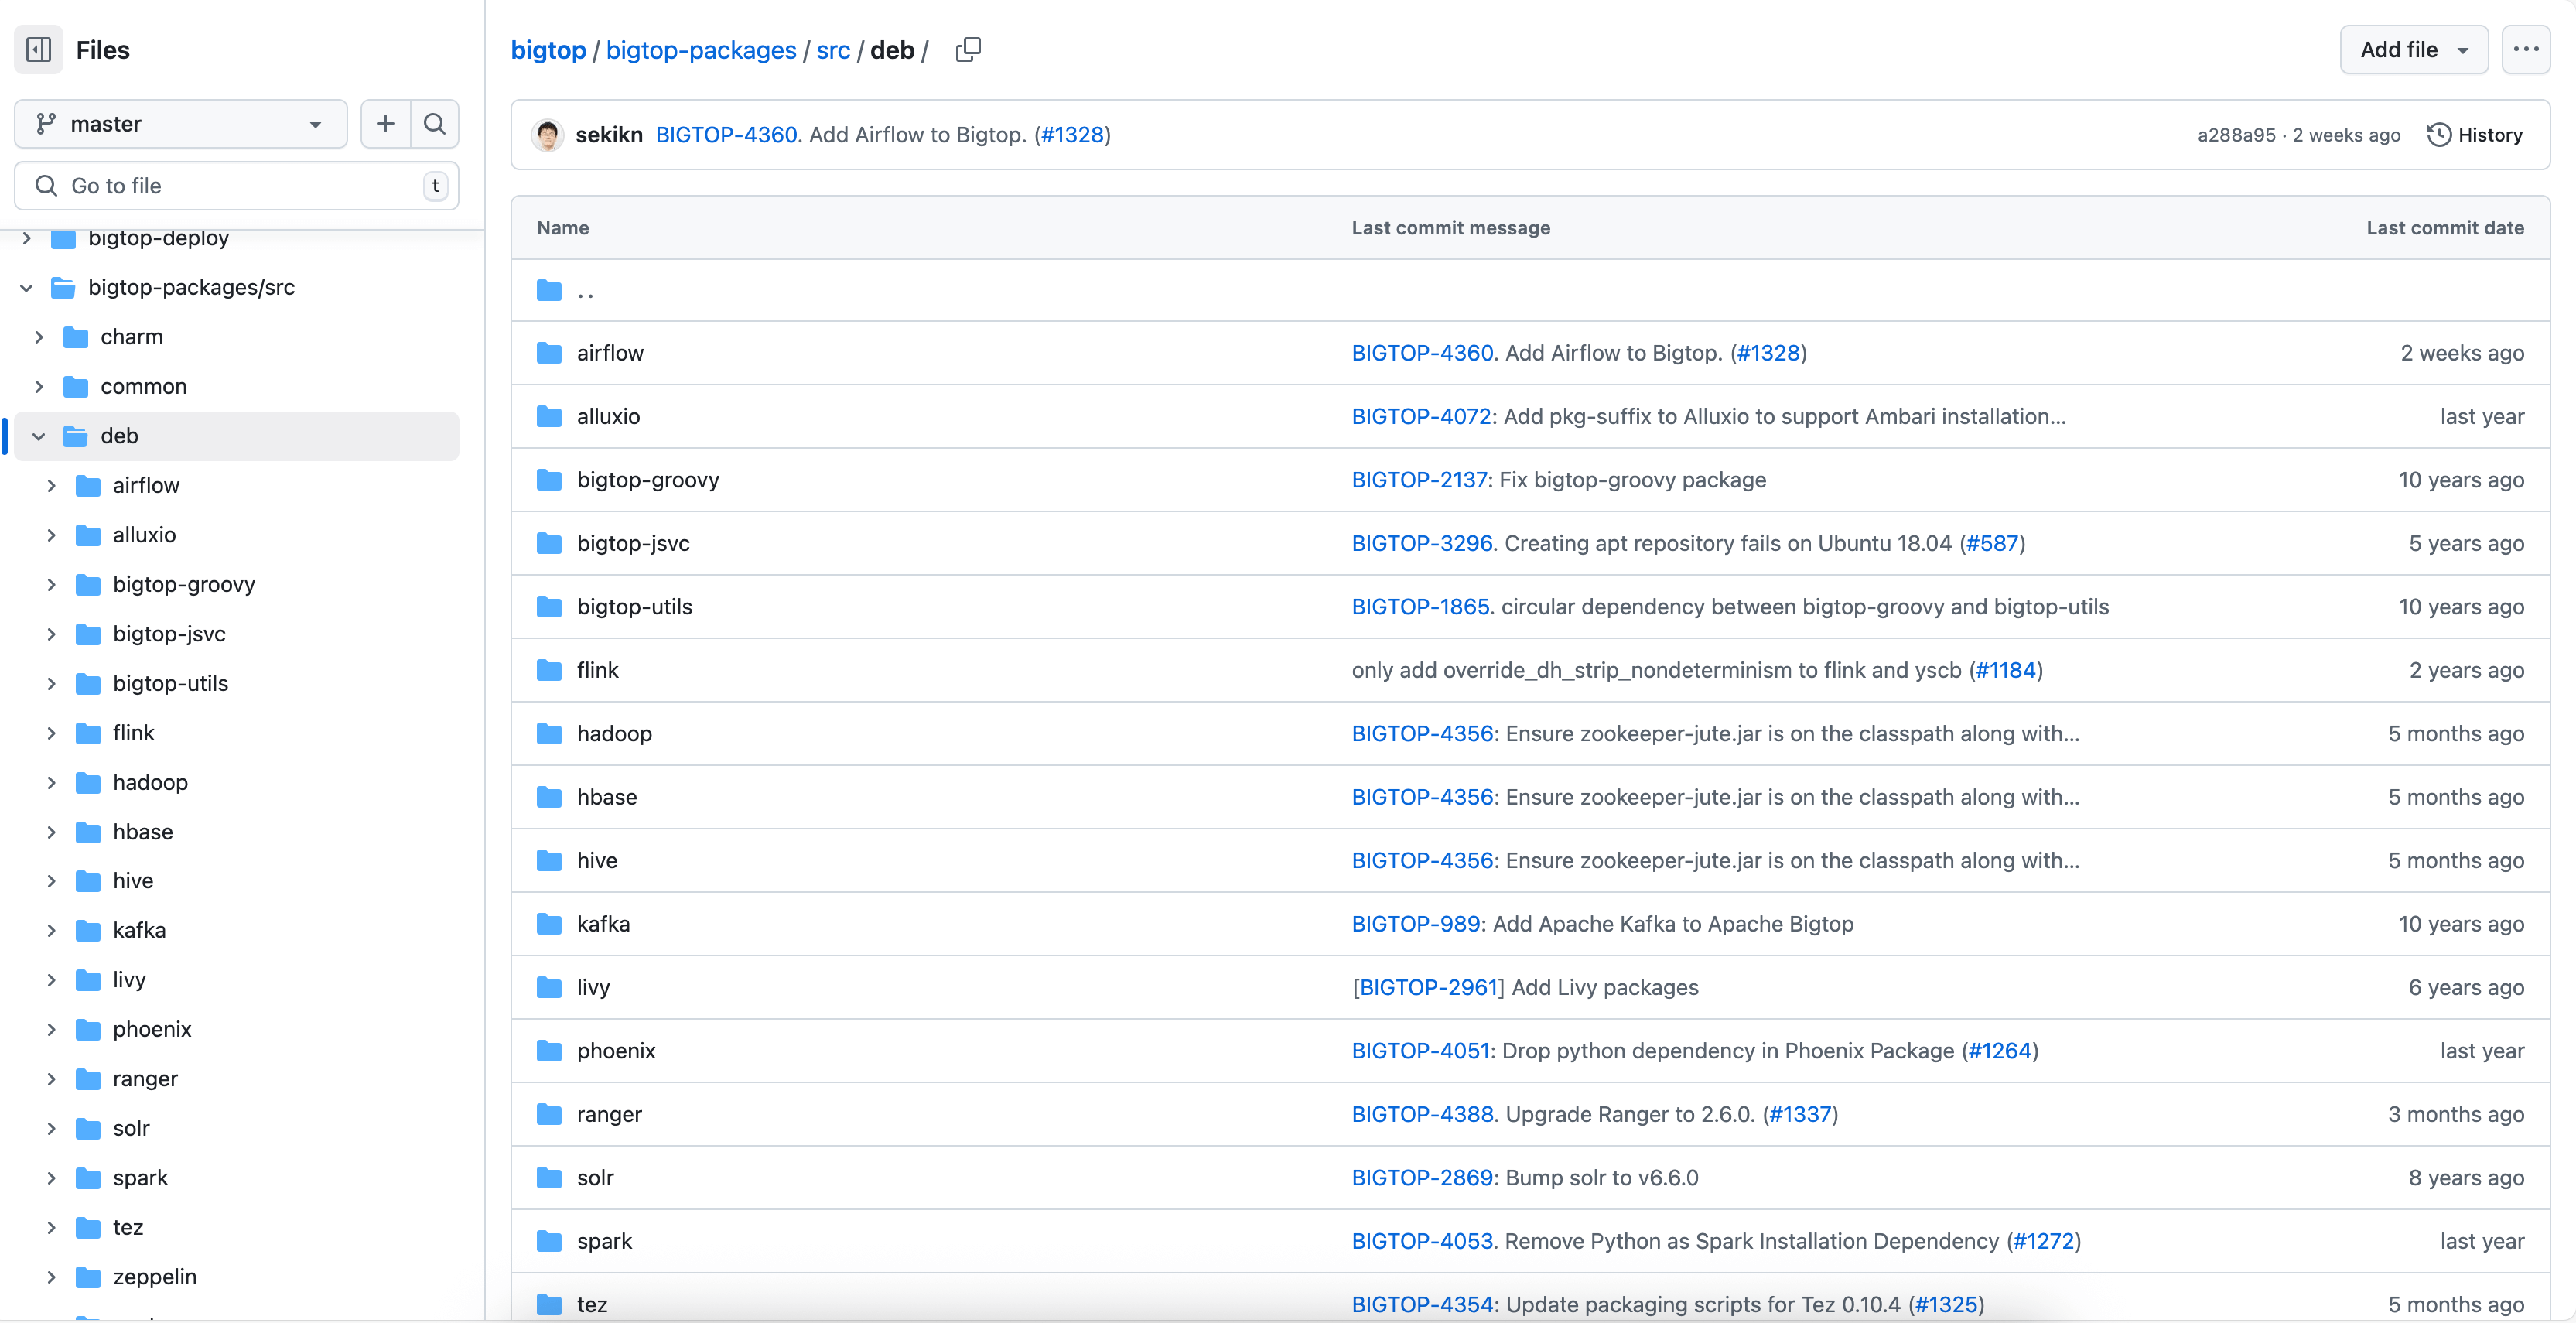
Task: Expand the spark tree chevron in the sidebar
Action: 52,1178
